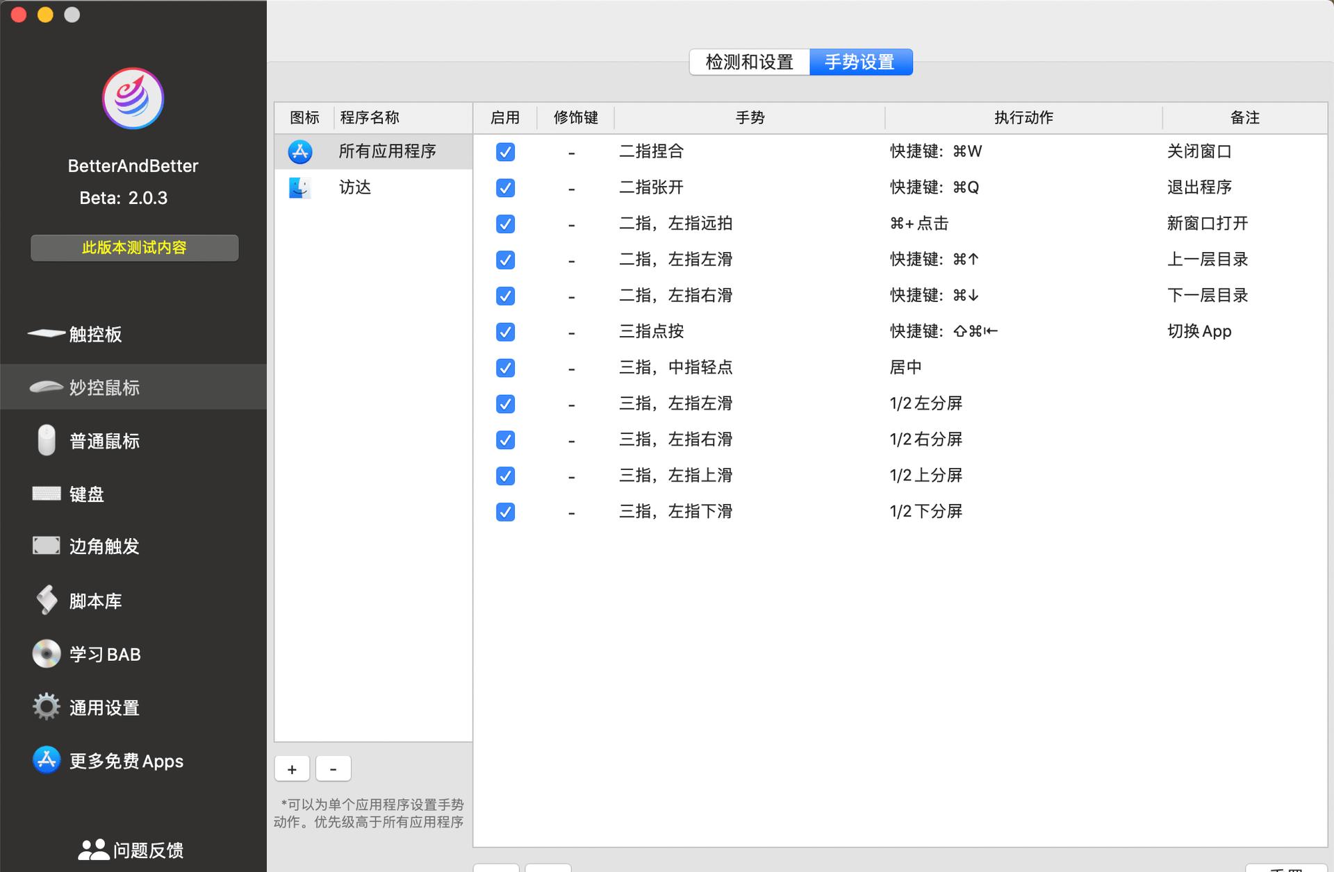Click the 手势 column header

pyautogui.click(x=750, y=117)
